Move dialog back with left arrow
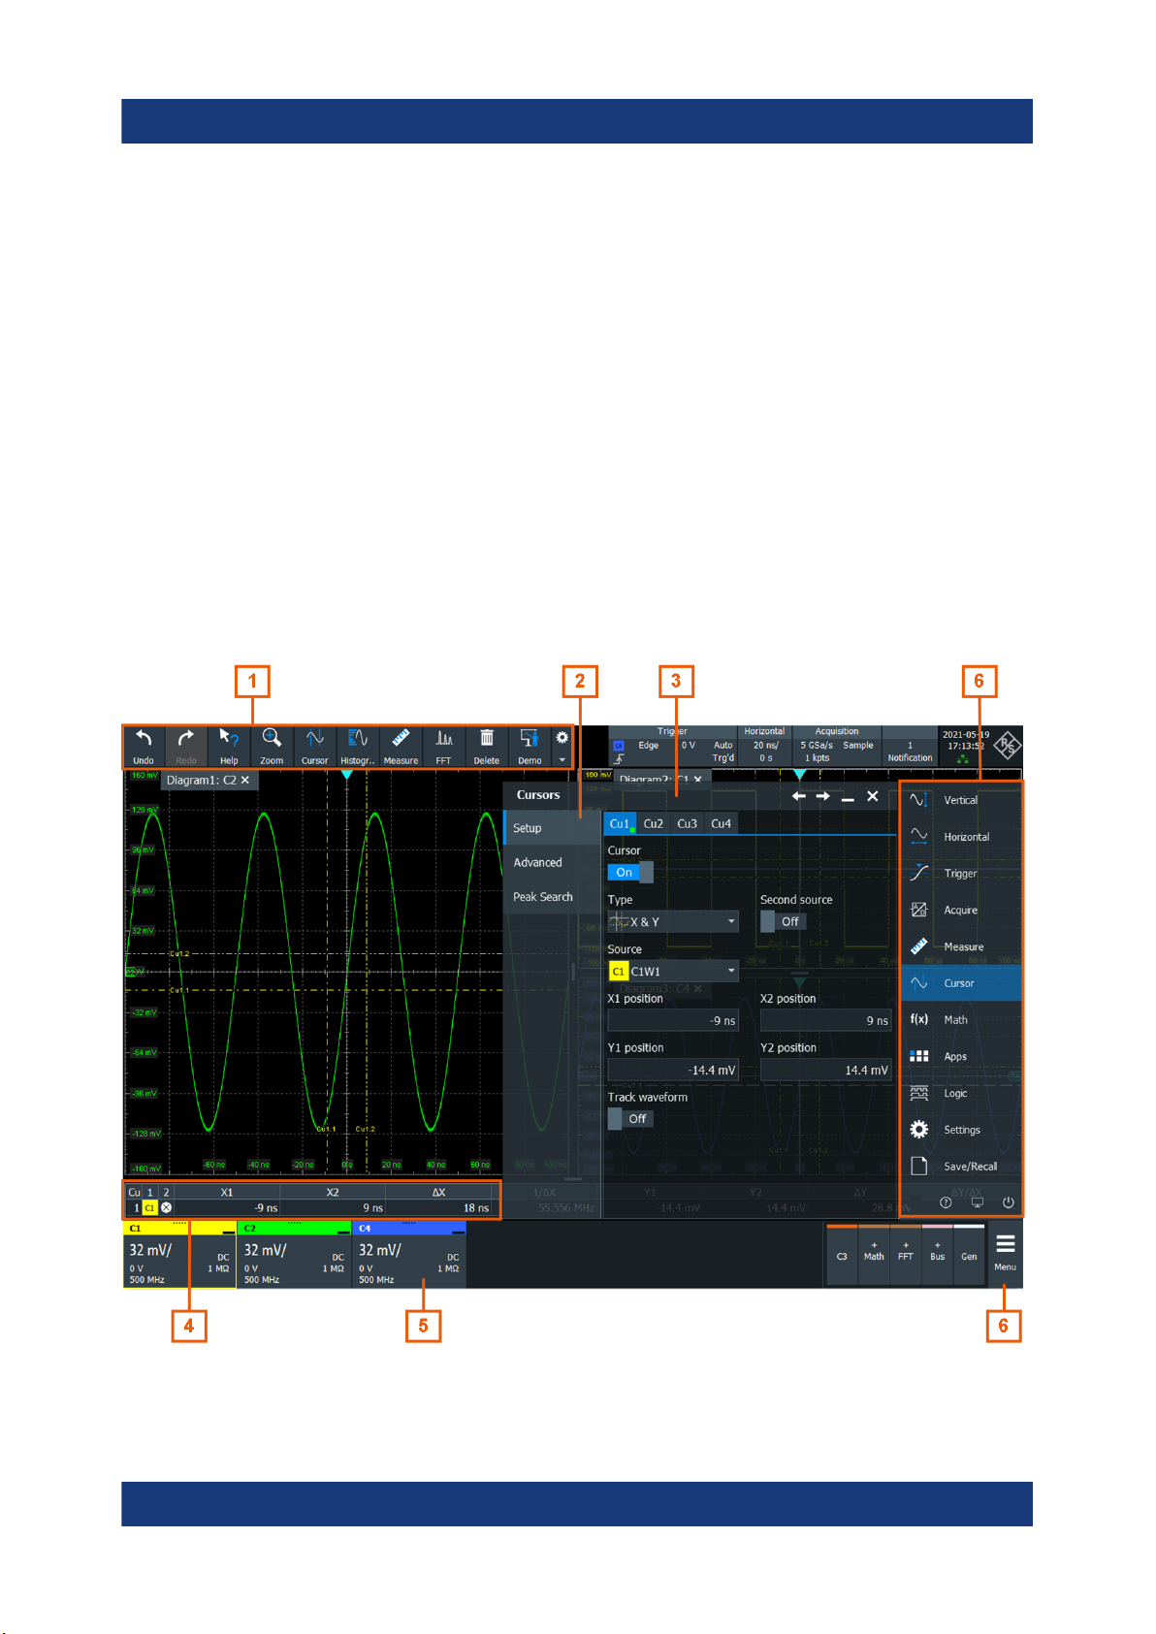 click(798, 796)
